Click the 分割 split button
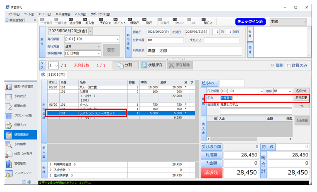 125,65
